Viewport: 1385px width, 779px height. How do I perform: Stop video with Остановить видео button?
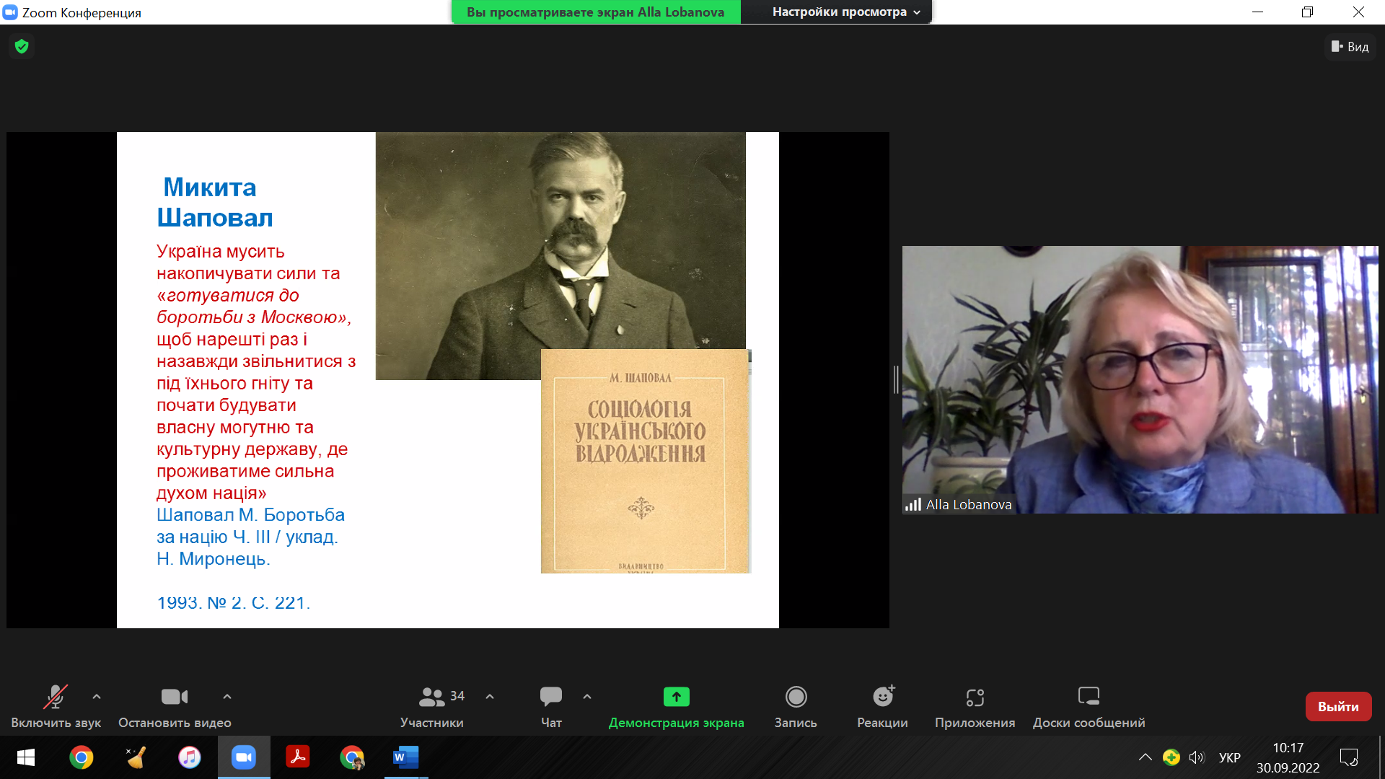tap(175, 706)
